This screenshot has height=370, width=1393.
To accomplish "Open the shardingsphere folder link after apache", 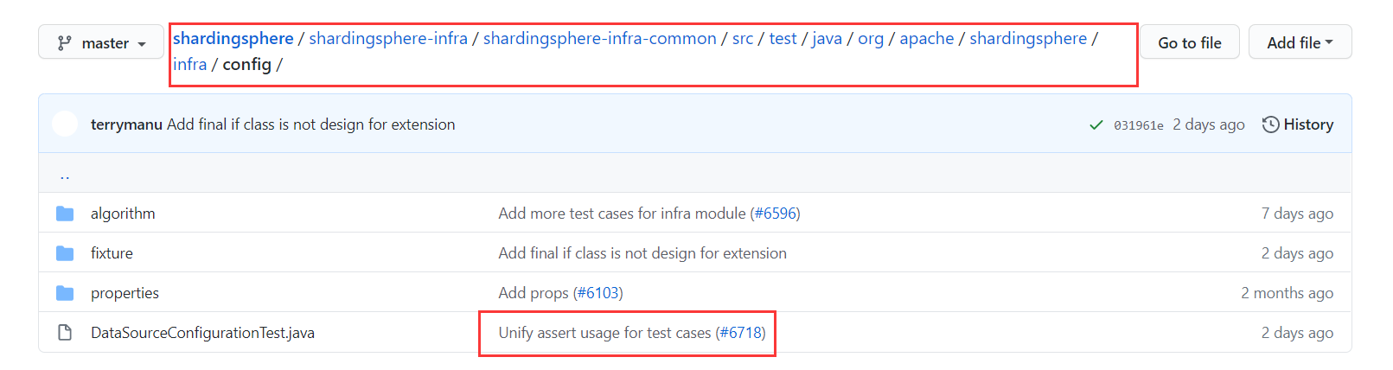I will 1028,38.
